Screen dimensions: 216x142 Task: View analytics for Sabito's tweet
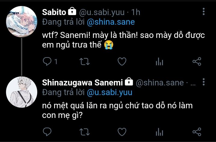point(159,62)
